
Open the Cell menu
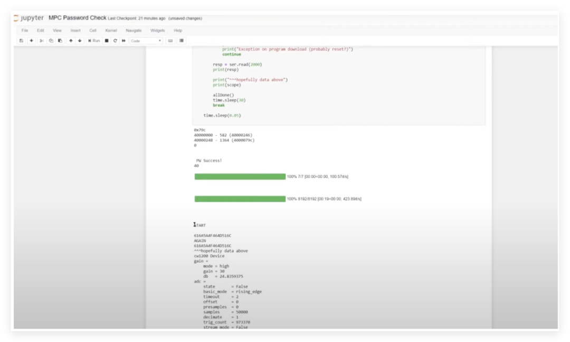coord(93,31)
